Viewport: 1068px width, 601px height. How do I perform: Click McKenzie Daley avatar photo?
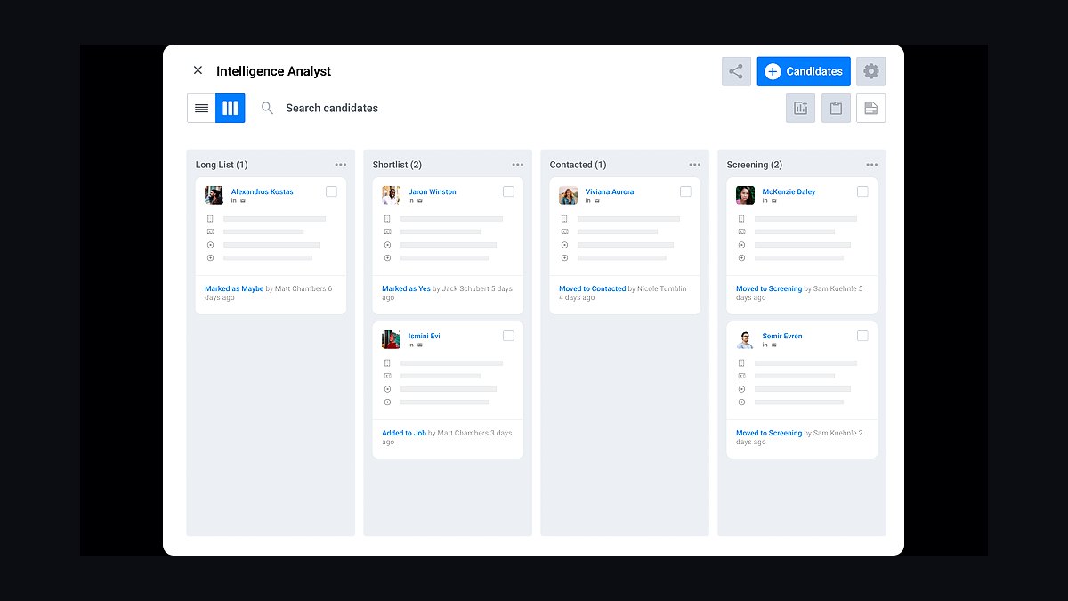click(745, 195)
